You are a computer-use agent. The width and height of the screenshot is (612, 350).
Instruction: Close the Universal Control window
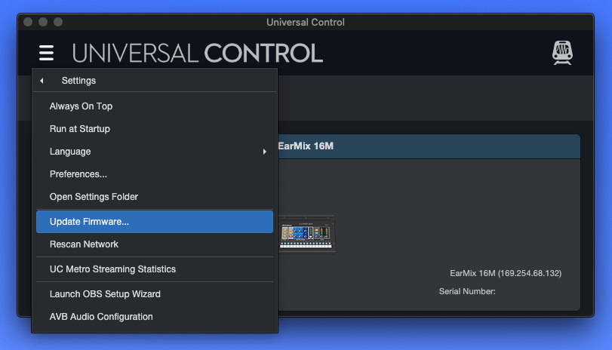click(x=28, y=22)
